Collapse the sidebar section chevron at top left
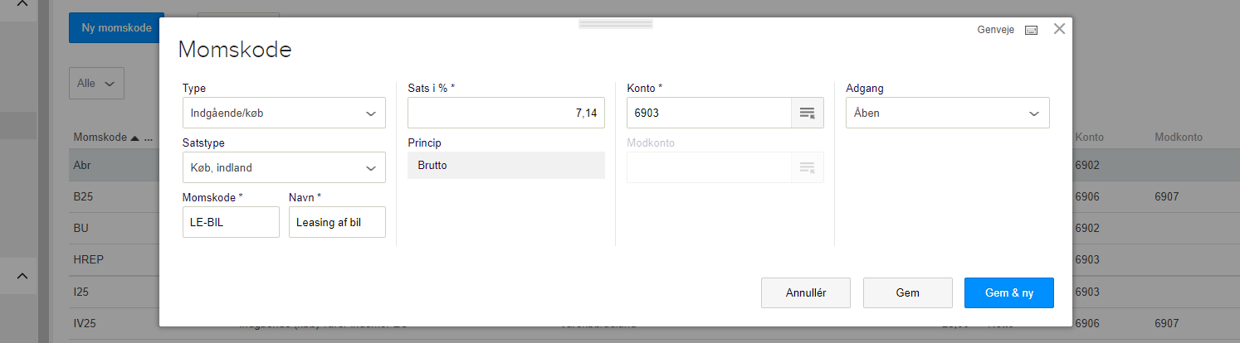Viewport: 1240px width, 343px height. point(22,4)
